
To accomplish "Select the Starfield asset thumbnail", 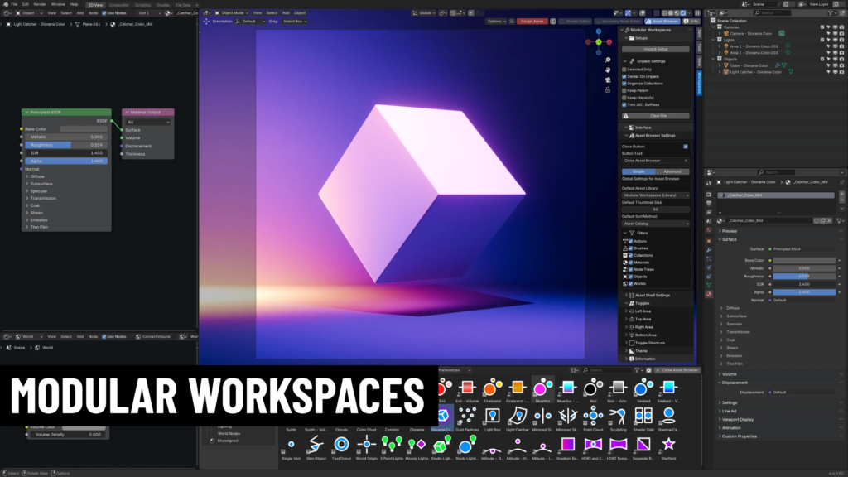I will click(x=668, y=445).
